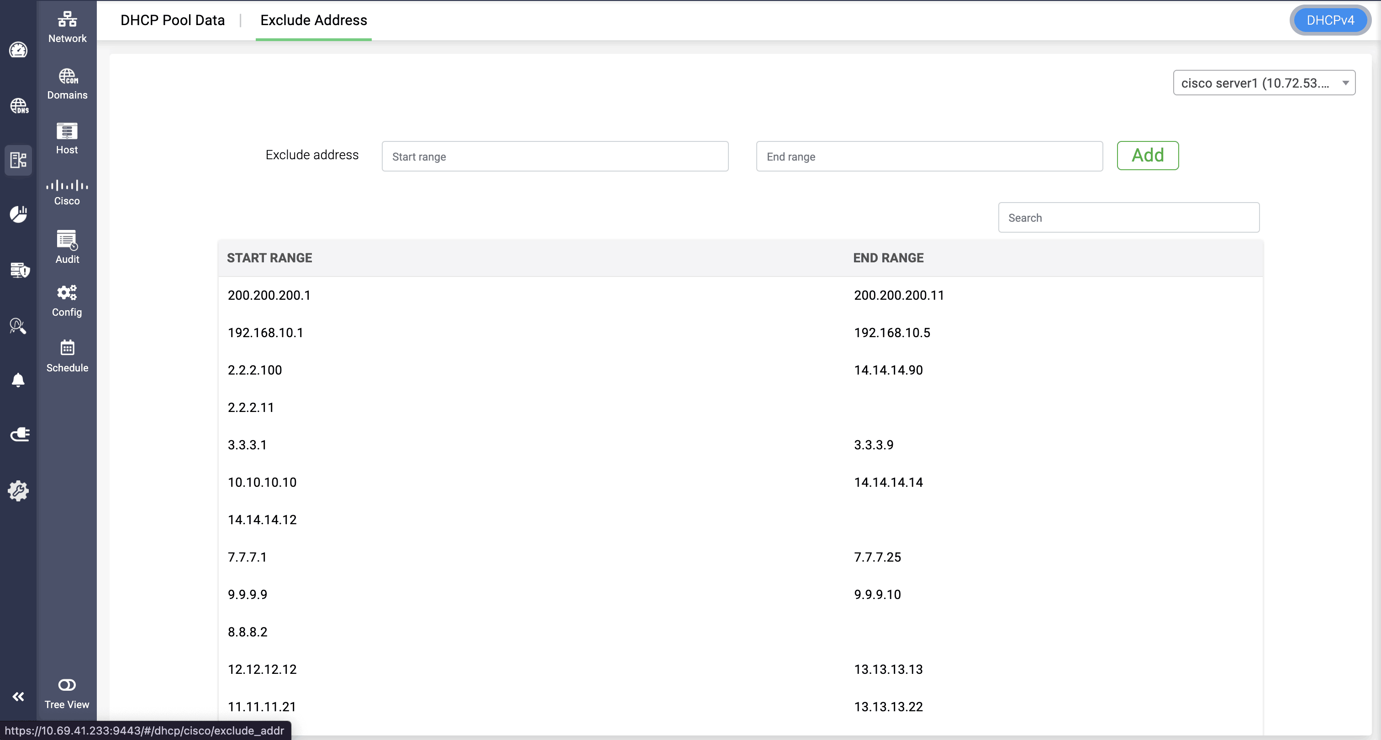Toggle the DHCPv4 version switch
The width and height of the screenshot is (1381, 740).
[x=1329, y=21]
